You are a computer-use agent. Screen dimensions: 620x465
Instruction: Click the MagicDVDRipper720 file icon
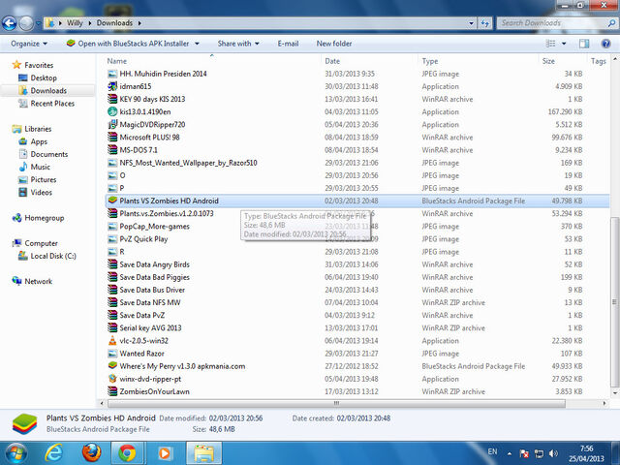pyautogui.click(x=112, y=125)
